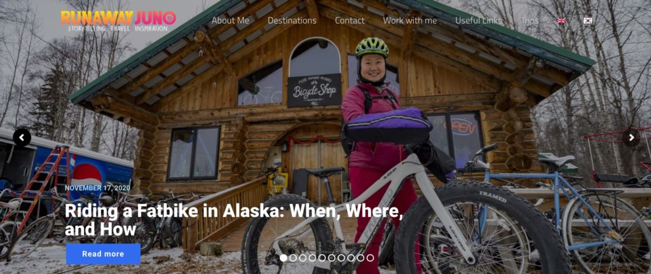Open the Destinations menu

click(292, 20)
